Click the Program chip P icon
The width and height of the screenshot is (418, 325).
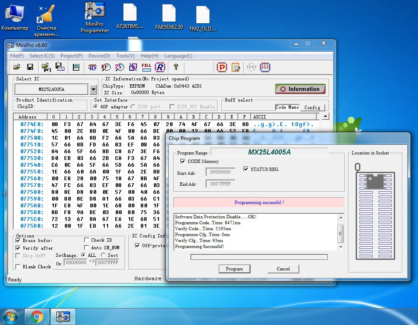(x=222, y=67)
